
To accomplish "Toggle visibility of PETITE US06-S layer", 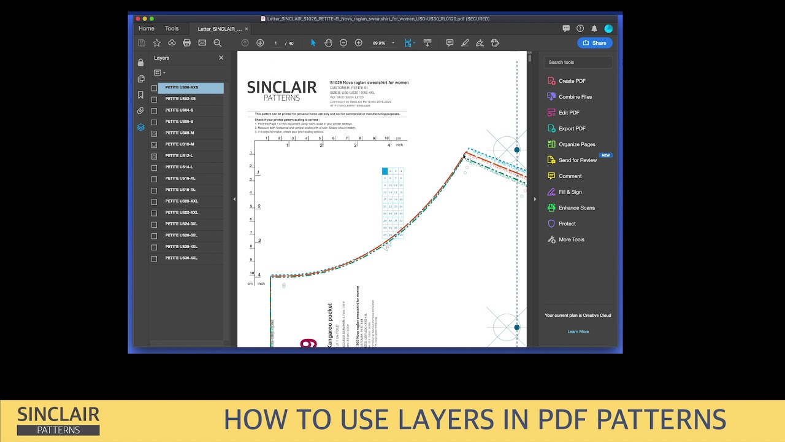I will (x=154, y=122).
